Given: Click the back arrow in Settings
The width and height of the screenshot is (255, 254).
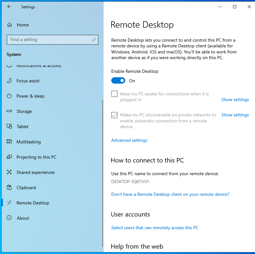Looking at the screenshot, I should [9, 7].
